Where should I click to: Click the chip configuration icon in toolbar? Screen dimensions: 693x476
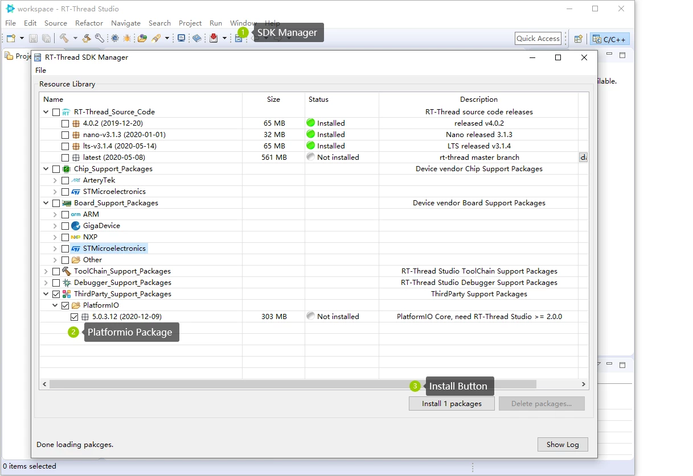click(115, 38)
